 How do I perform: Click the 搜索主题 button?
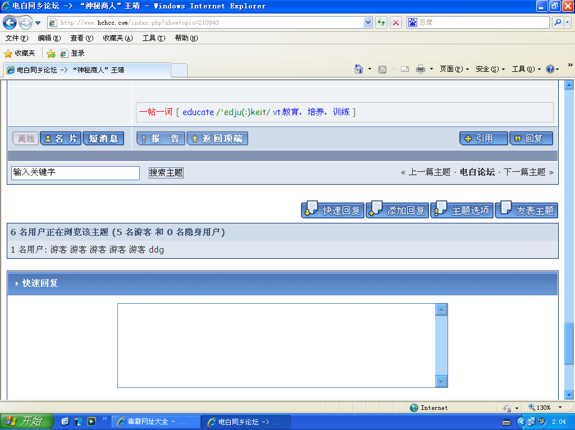pyautogui.click(x=166, y=173)
